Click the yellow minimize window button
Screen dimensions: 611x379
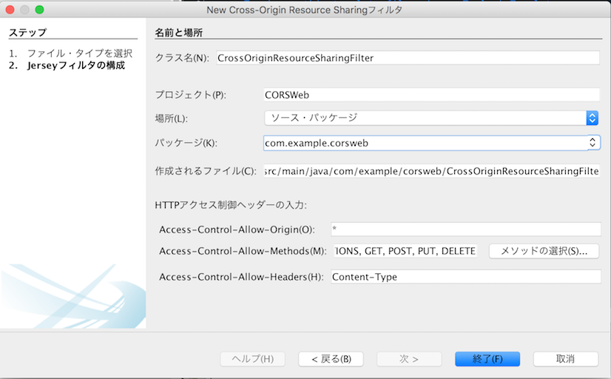24,10
